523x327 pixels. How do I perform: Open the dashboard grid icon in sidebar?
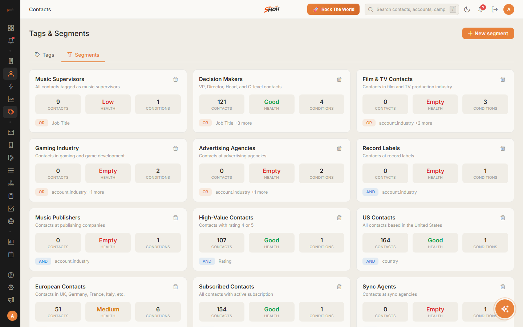point(11,28)
